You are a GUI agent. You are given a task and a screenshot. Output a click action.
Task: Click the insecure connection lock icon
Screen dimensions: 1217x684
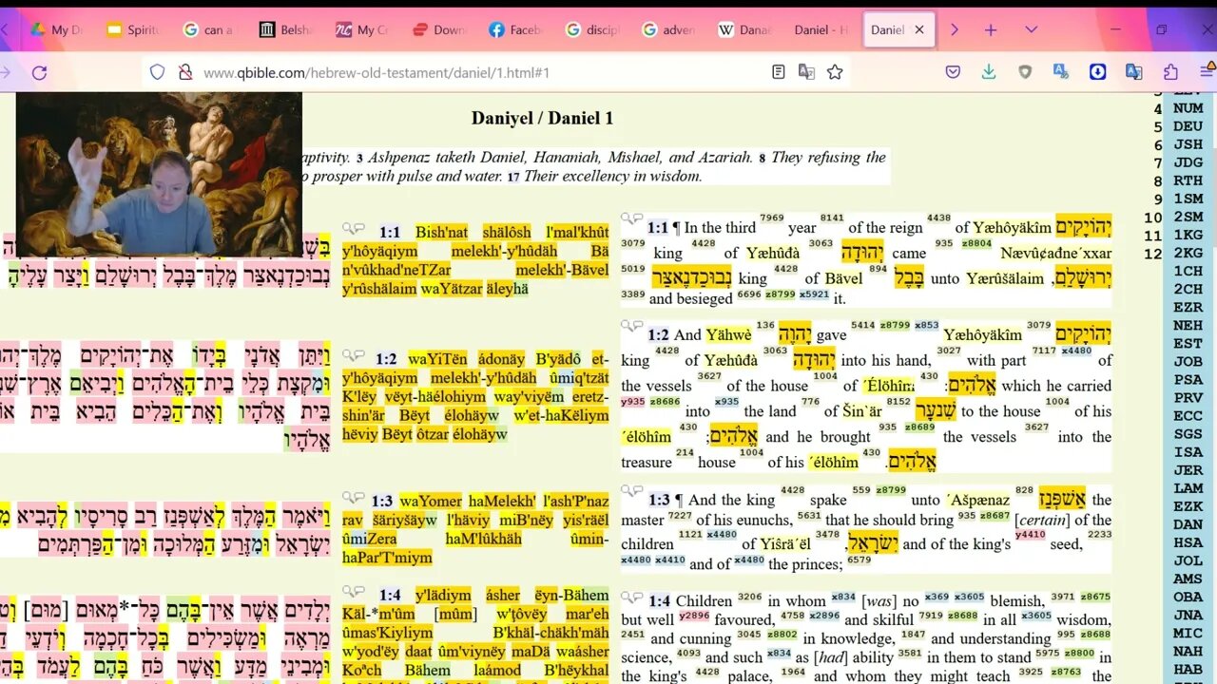coord(185,72)
